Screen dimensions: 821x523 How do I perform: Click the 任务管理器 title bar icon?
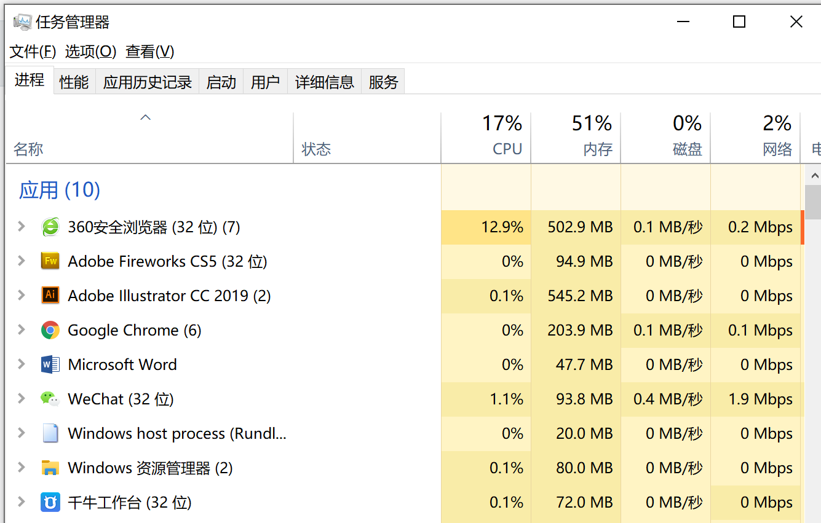[x=23, y=22]
